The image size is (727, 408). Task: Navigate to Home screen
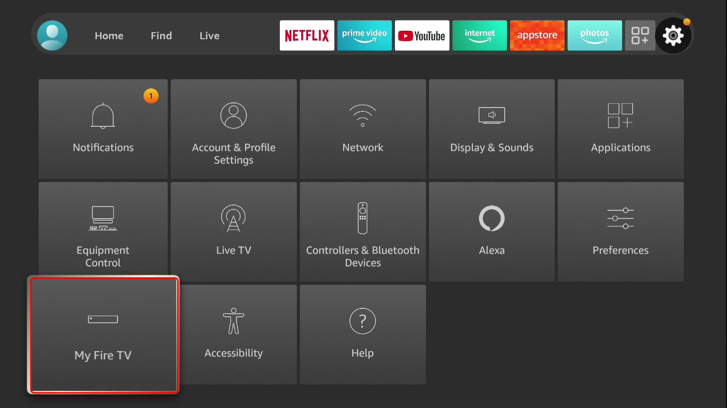[x=109, y=36]
